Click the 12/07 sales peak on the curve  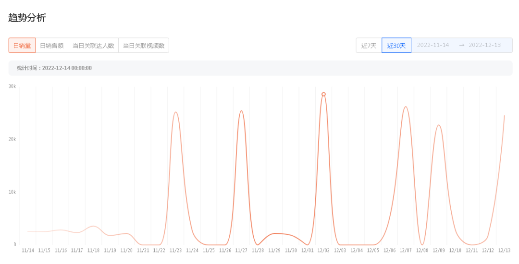406,107
